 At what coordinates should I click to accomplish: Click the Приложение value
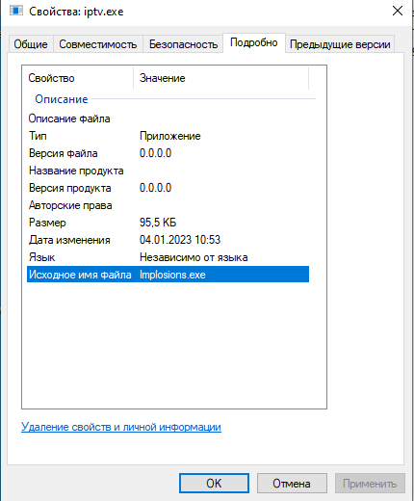[170, 136]
